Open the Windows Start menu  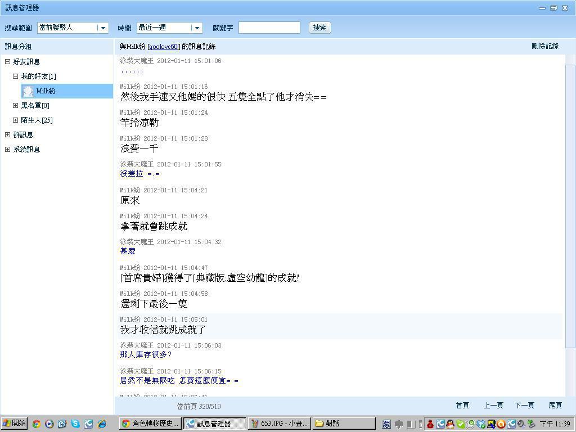point(14,423)
